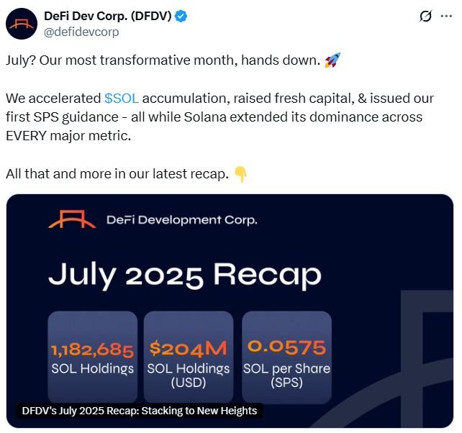Open the DeFi Dev Corp. (DFDV) display name
The height and width of the screenshot is (433, 462).
[x=107, y=16]
